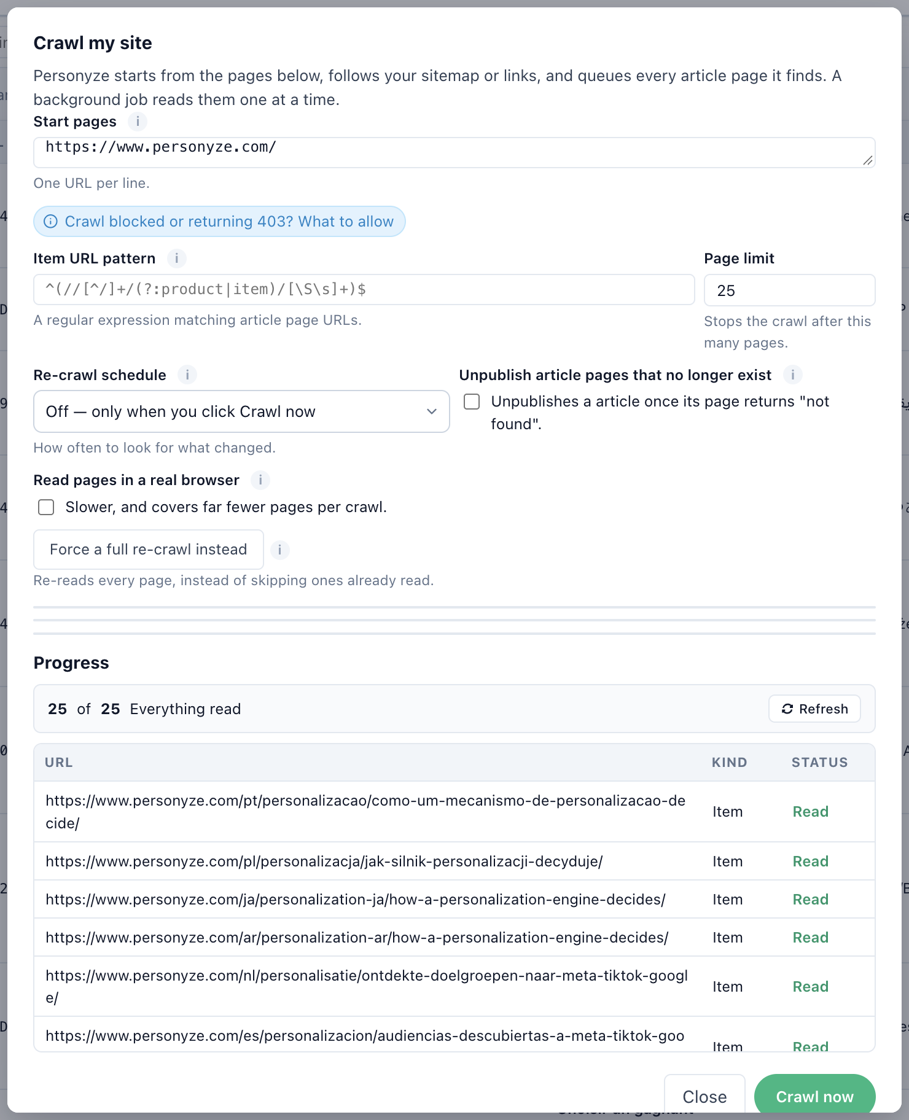This screenshot has width=909, height=1120.
Task: Click the Page limit field
Action: (x=789, y=290)
